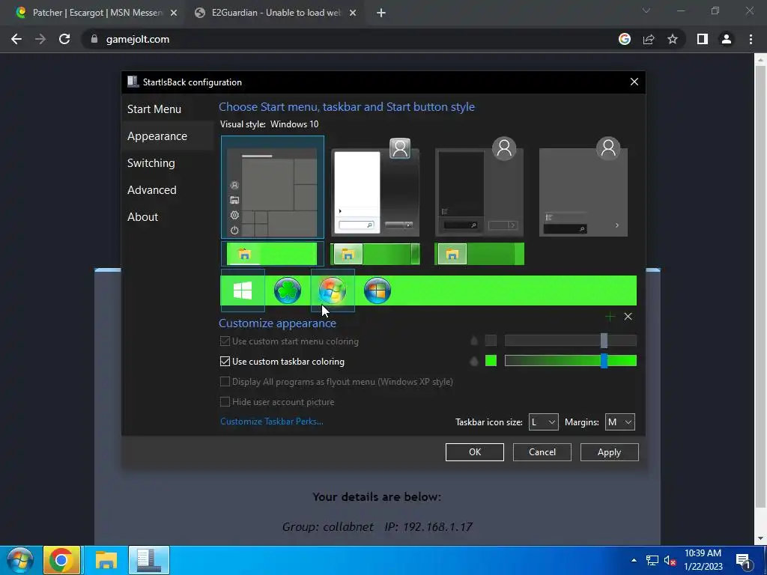Screen dimensions: 767x575
Task: Select the dark Start menu style thumbnail
Action: (479, 187)
